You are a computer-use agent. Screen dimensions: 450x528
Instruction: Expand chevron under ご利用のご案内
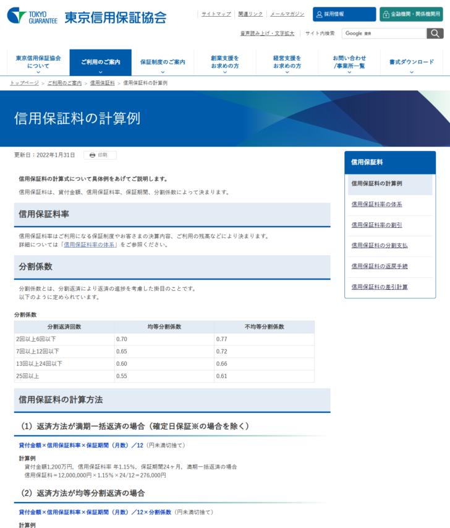coord(101,72)
